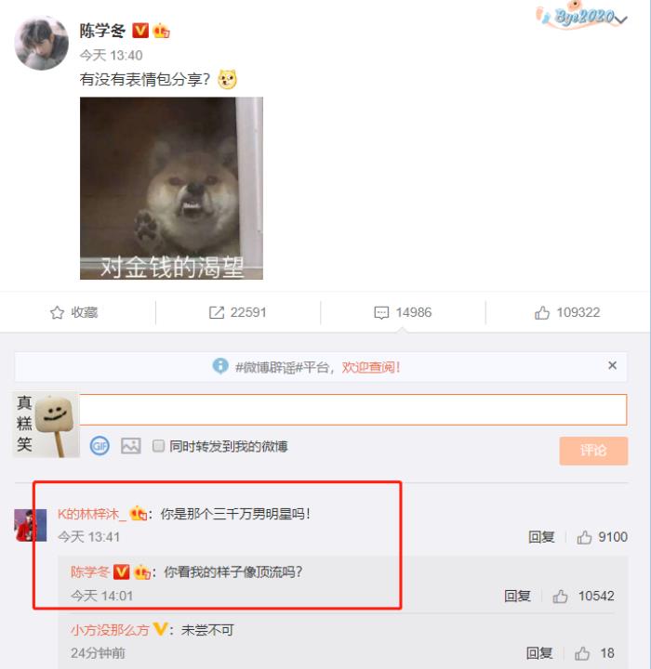Dismiss the 微博辟谣 notice banner
Viewport: 651px width, 669px height.
click(612, 365)
